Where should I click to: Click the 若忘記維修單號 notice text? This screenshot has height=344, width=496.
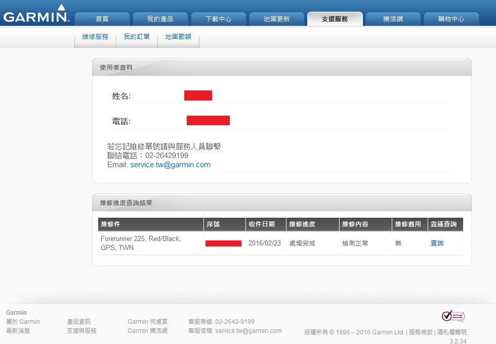tap(164, 146)
